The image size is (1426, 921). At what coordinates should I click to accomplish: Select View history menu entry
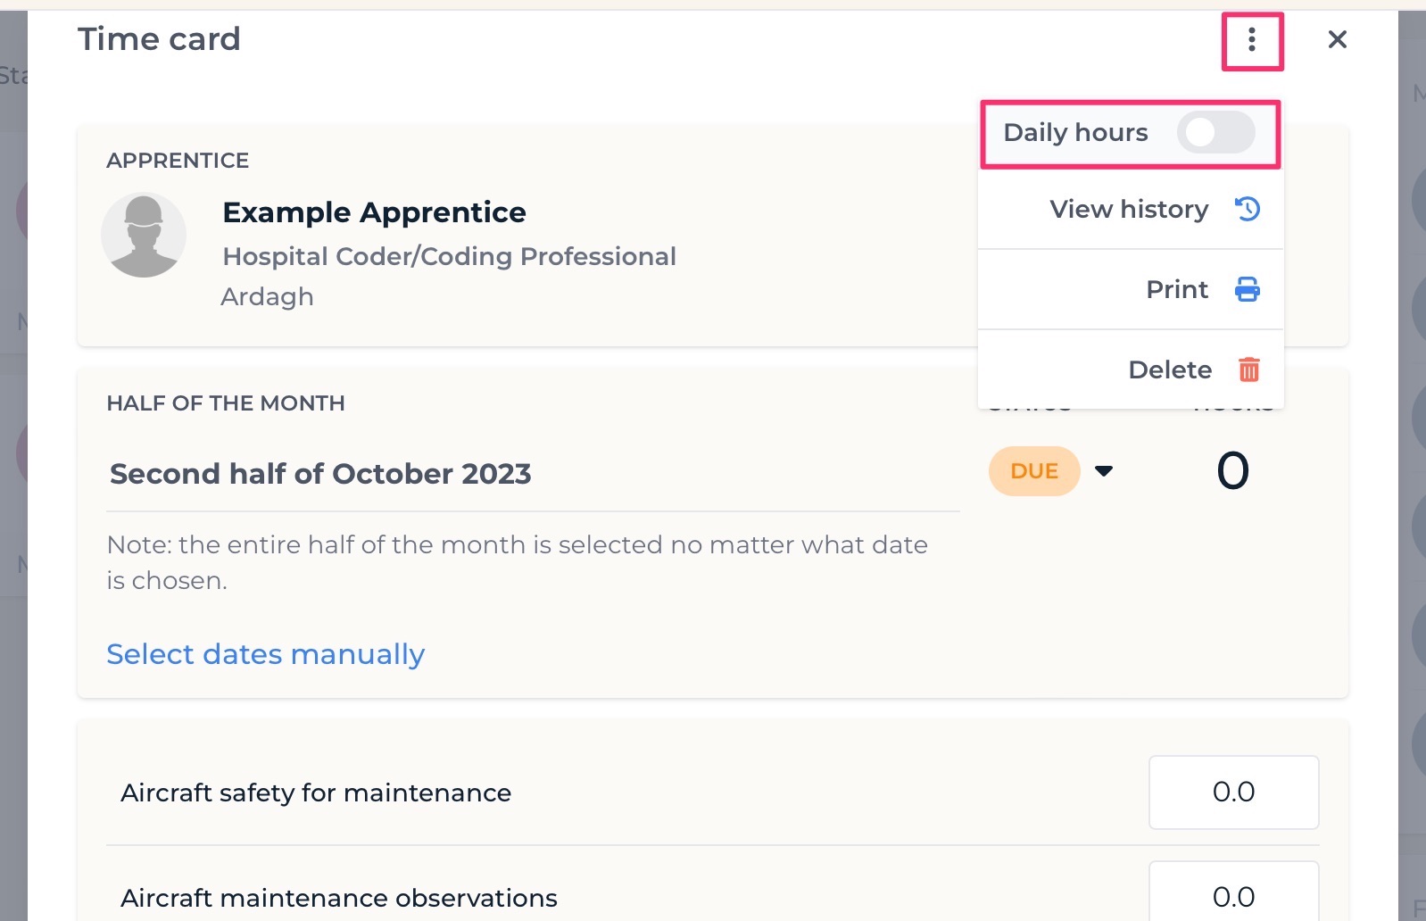click(x=1131, y=209)
